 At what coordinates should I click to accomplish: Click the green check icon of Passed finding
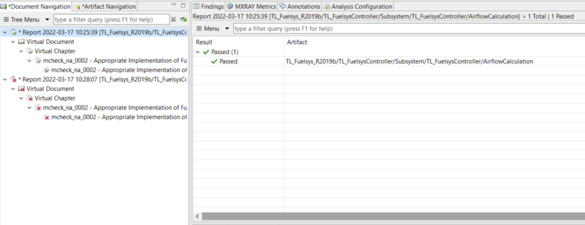point(214,62)
